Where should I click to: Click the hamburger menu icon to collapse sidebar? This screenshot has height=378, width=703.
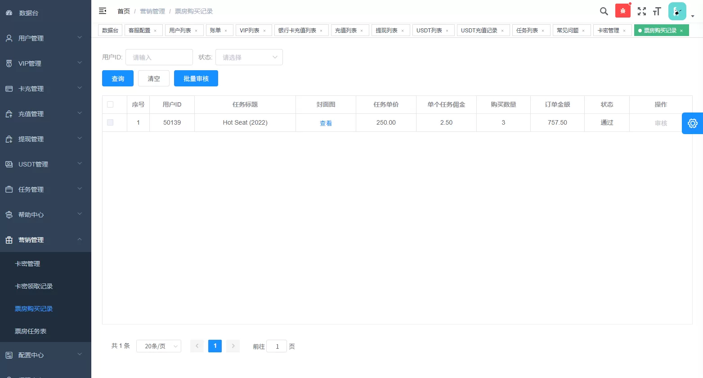[103, 10]
